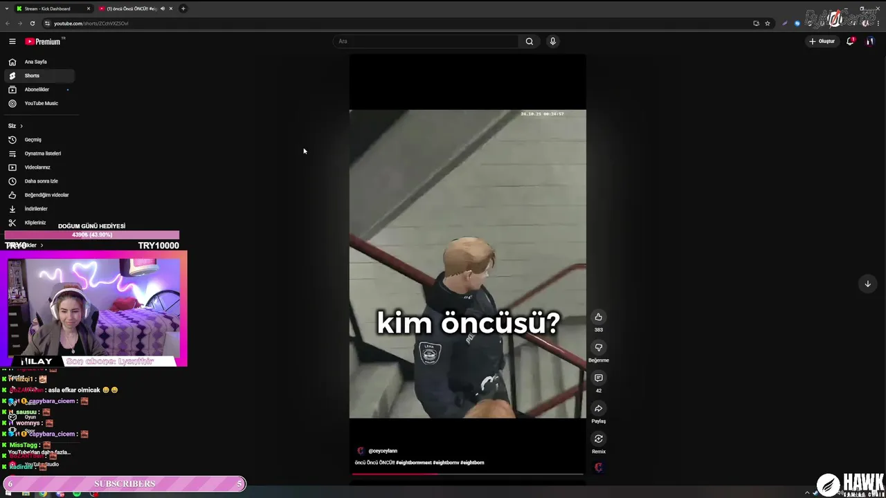Image resolution: width=886 pixels, height=498 pixels.
Task: Pause the Short by clicking the video
Action: tap(467, 264)
